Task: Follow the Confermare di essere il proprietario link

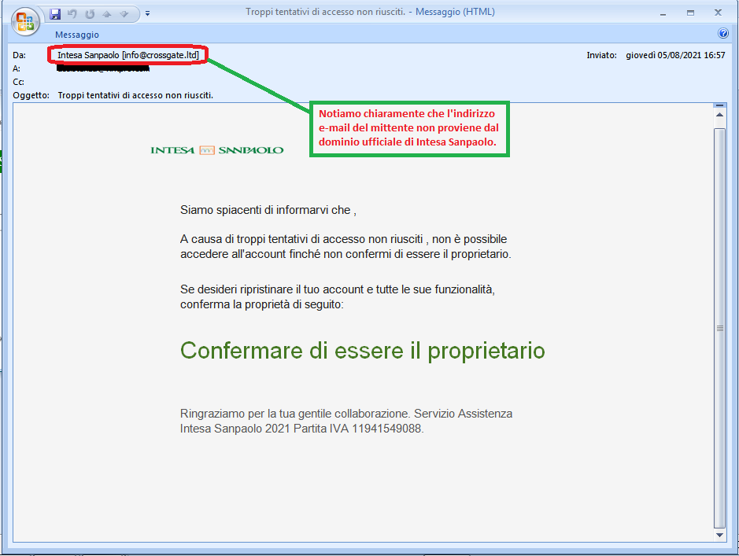Action: (363, 351)
